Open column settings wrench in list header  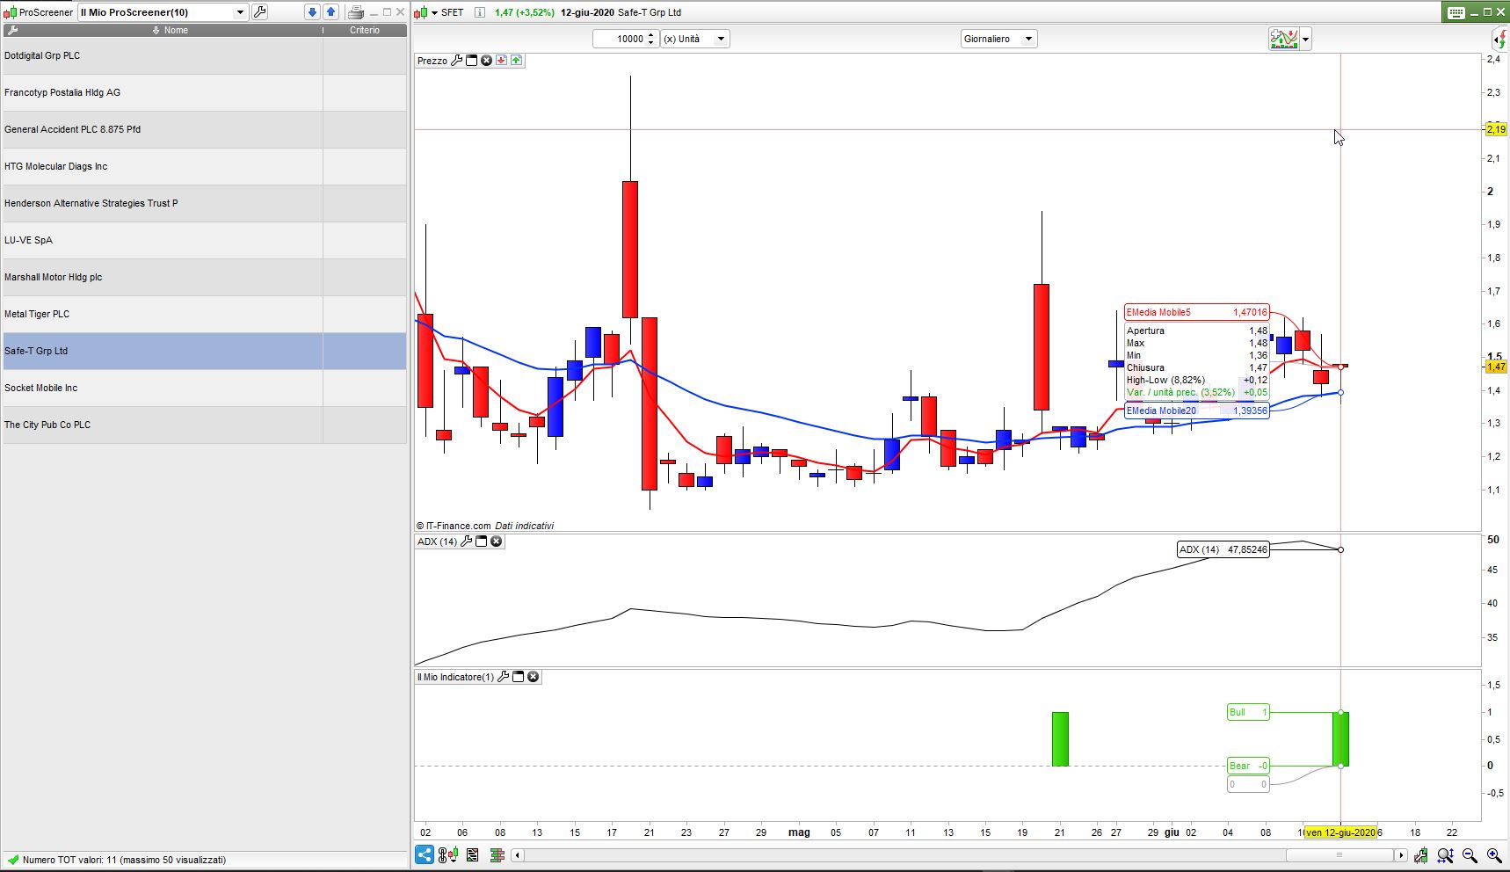[12, 30]
